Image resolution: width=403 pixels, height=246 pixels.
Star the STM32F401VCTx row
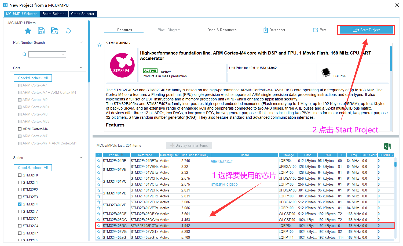(x=99, y=184)
